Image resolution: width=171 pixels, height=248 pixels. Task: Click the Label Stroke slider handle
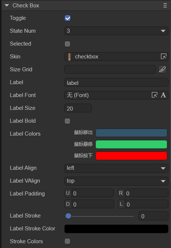coord(68,216)
